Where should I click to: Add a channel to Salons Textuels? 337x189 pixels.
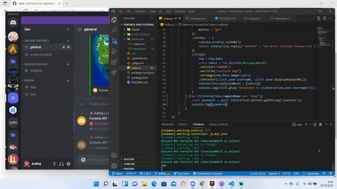pos(68,40)
